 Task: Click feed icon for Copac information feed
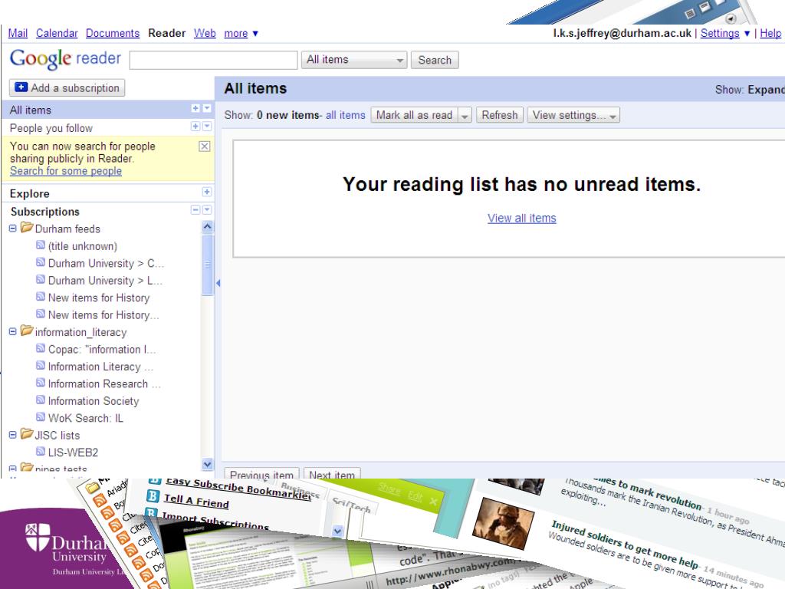pos(41,348)
